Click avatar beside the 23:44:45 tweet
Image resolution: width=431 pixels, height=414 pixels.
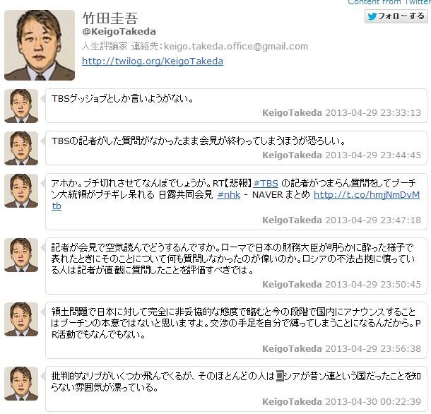[x=21, y=148]
